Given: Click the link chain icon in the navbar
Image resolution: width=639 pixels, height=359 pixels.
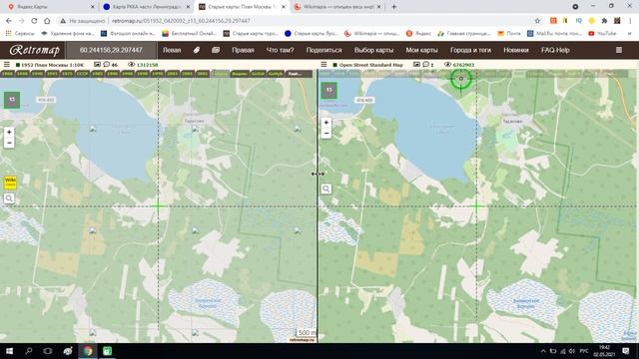Looking at the screenshot, I should 197,50.
